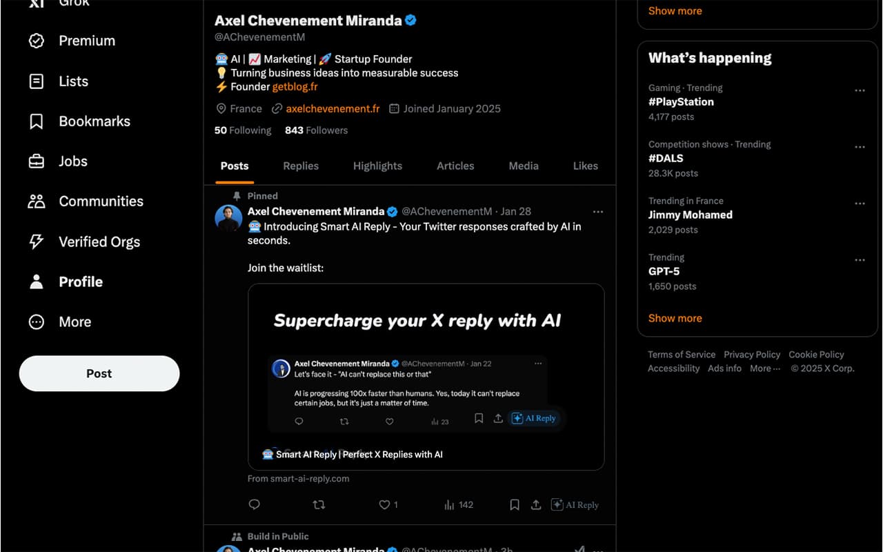The width and height of the screenshot is (883, 552).
Task: Switch to the Media tab
Action: coord(523,166)
